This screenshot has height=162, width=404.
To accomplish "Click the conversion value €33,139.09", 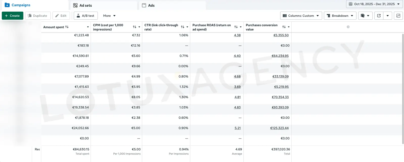I will (x=281, y=76).
